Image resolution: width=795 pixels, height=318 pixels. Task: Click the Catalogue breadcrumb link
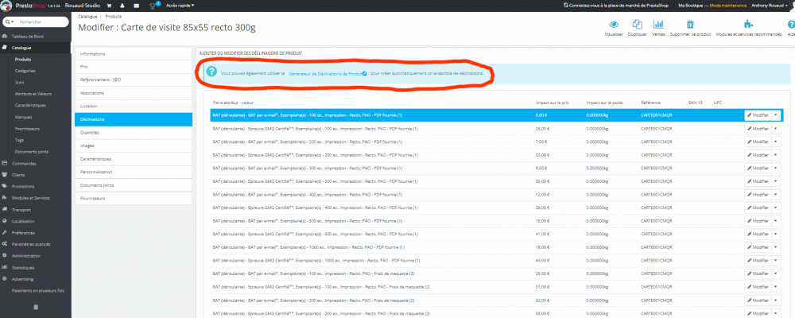[87, 17]
